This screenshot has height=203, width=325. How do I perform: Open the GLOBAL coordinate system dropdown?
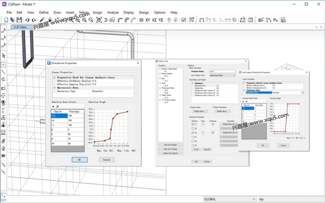230,199
